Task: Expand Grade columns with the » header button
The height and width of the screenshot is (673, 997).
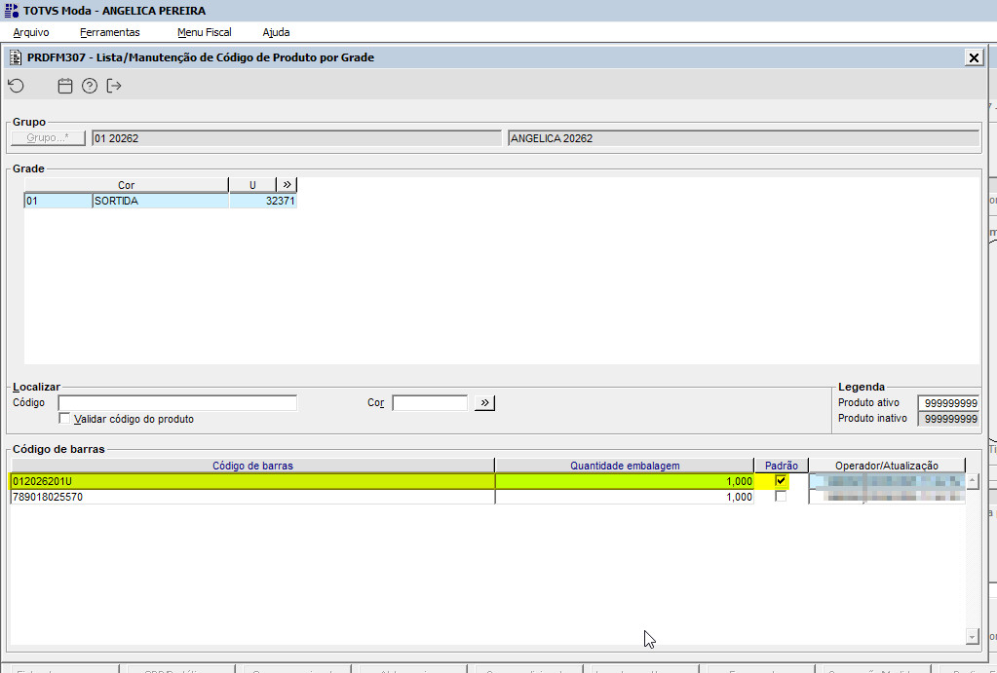Action: pos(287,184)
